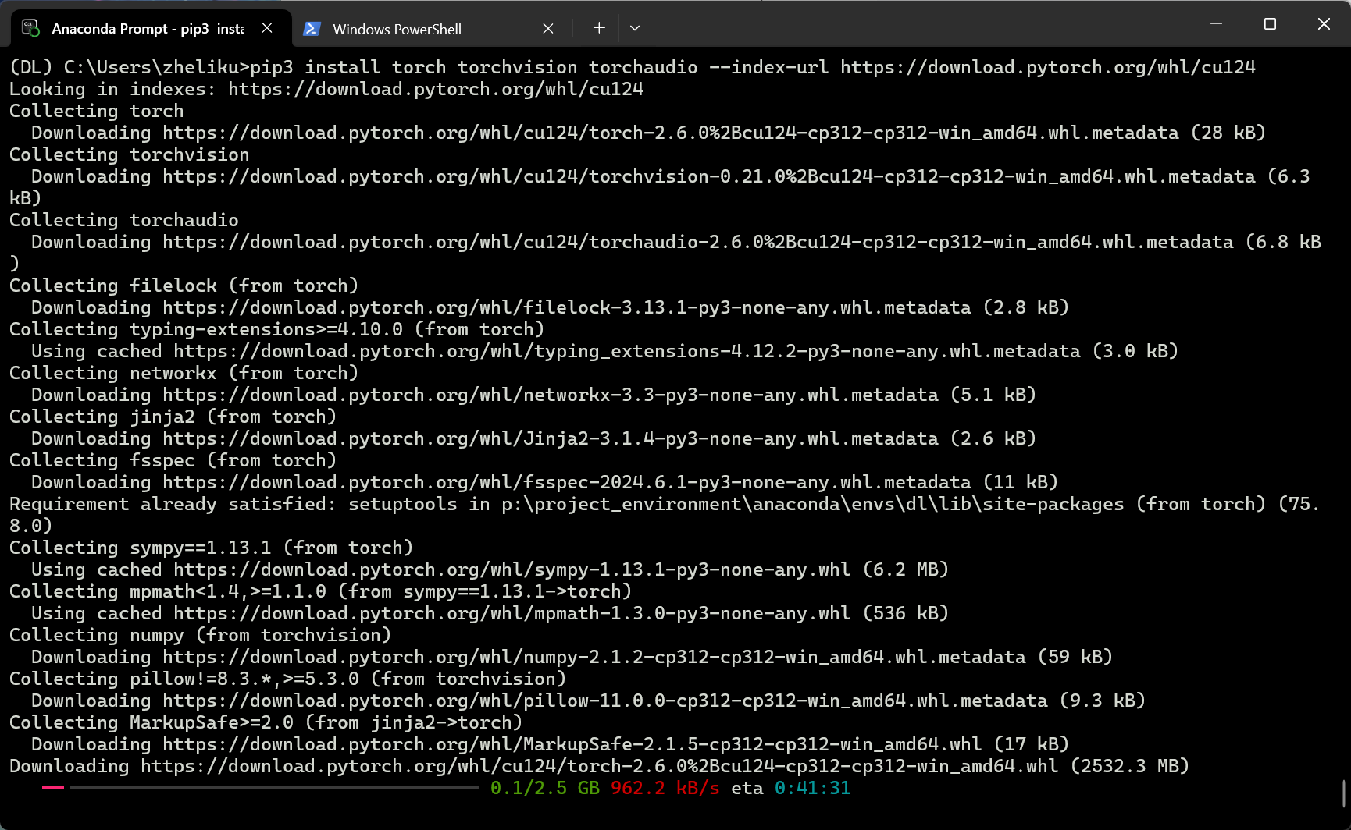The image size is (1351, 830).
Task: Click 'Collecting fsspec (from torch)' line
Action: (173, 460)
